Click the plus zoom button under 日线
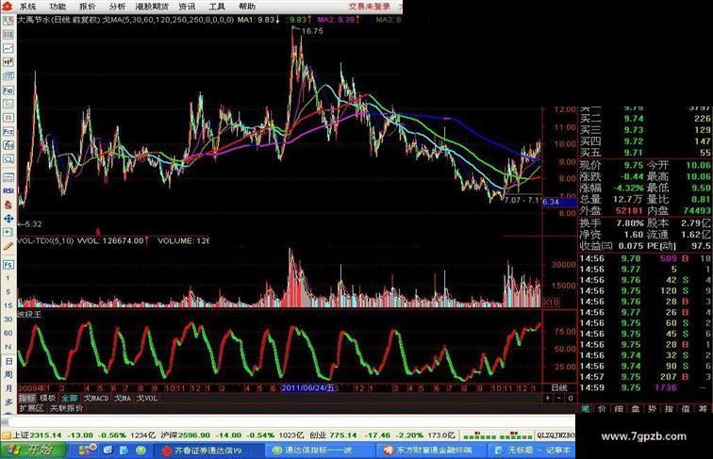Viewport: 713px width, 459px height. pos(547,398)
